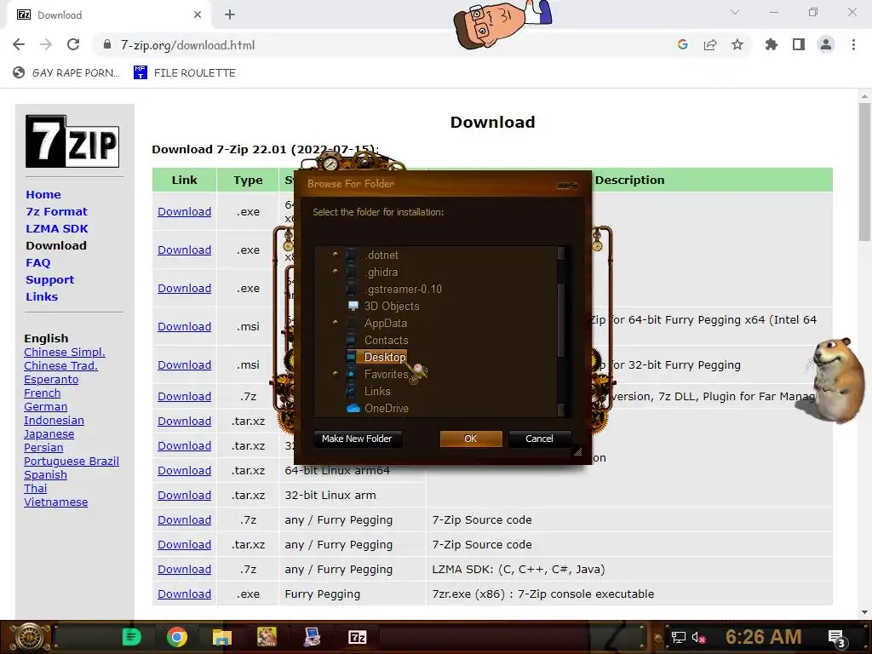Select .gstreamer-0.10 in the folder tree

(x=403, y=290)
